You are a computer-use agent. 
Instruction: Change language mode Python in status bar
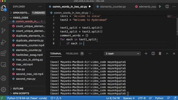[x=159, y=98]
